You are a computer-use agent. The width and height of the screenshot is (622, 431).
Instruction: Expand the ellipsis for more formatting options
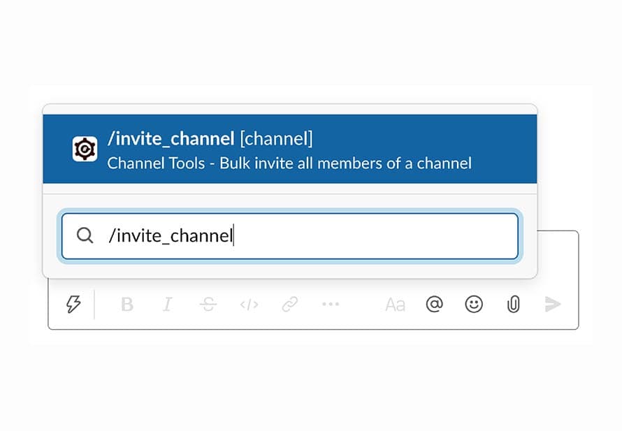[x=331, y=305]
